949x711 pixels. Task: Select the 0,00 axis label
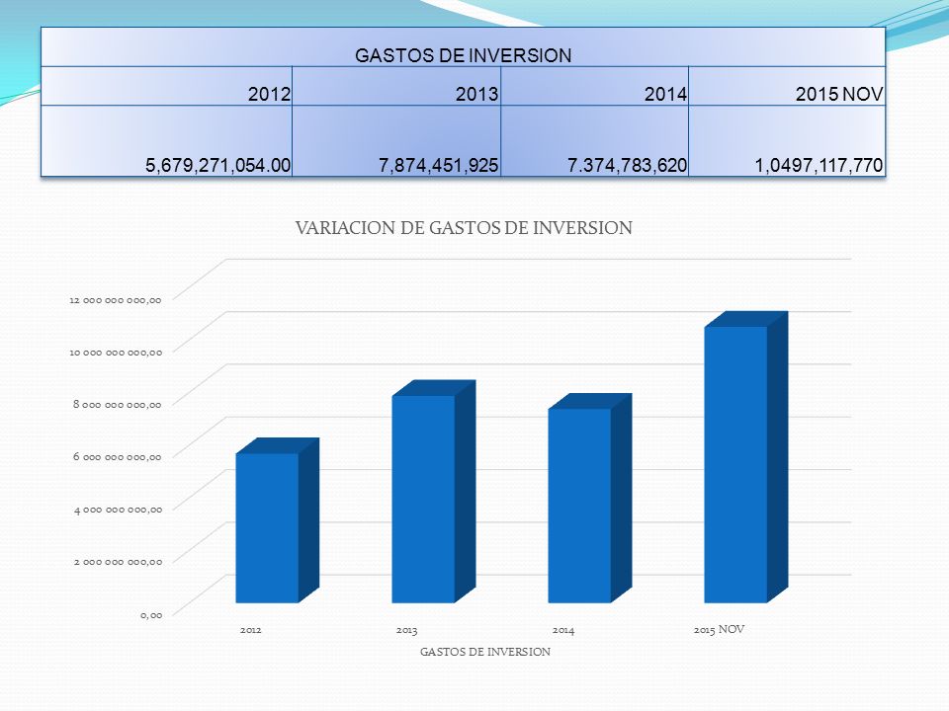coord(151,615)
